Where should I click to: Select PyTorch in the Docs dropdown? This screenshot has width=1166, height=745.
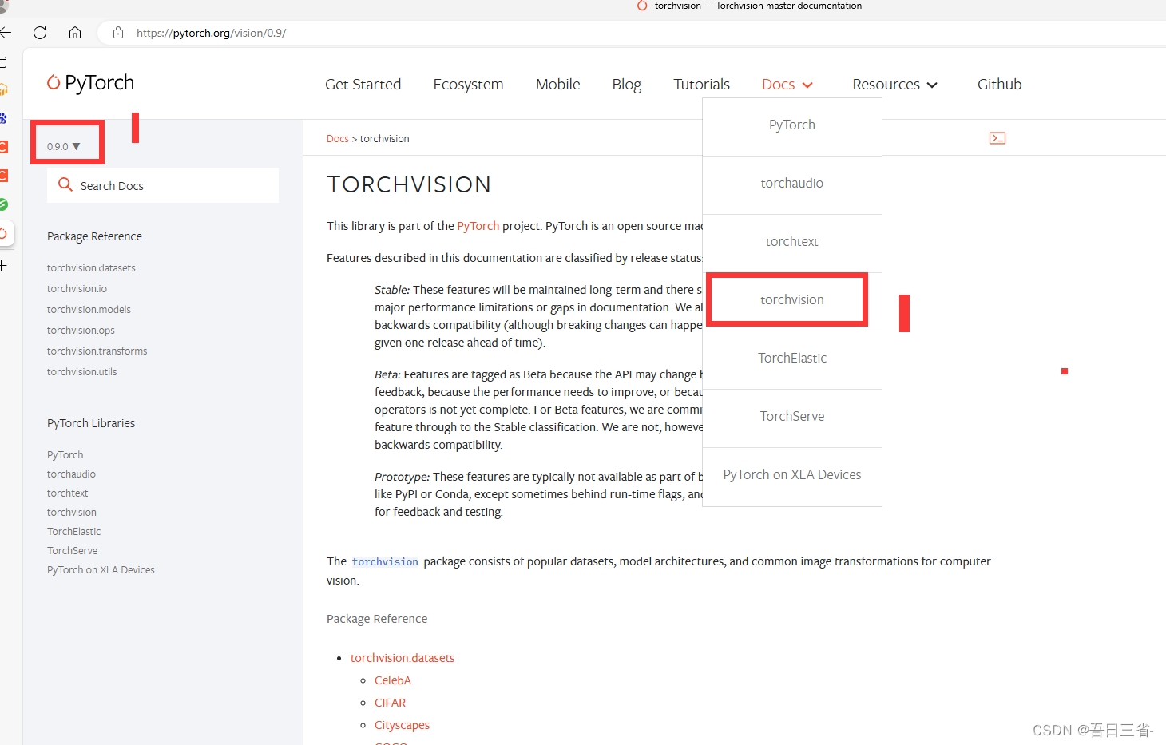pyautogui.click(x=792, y=125)
